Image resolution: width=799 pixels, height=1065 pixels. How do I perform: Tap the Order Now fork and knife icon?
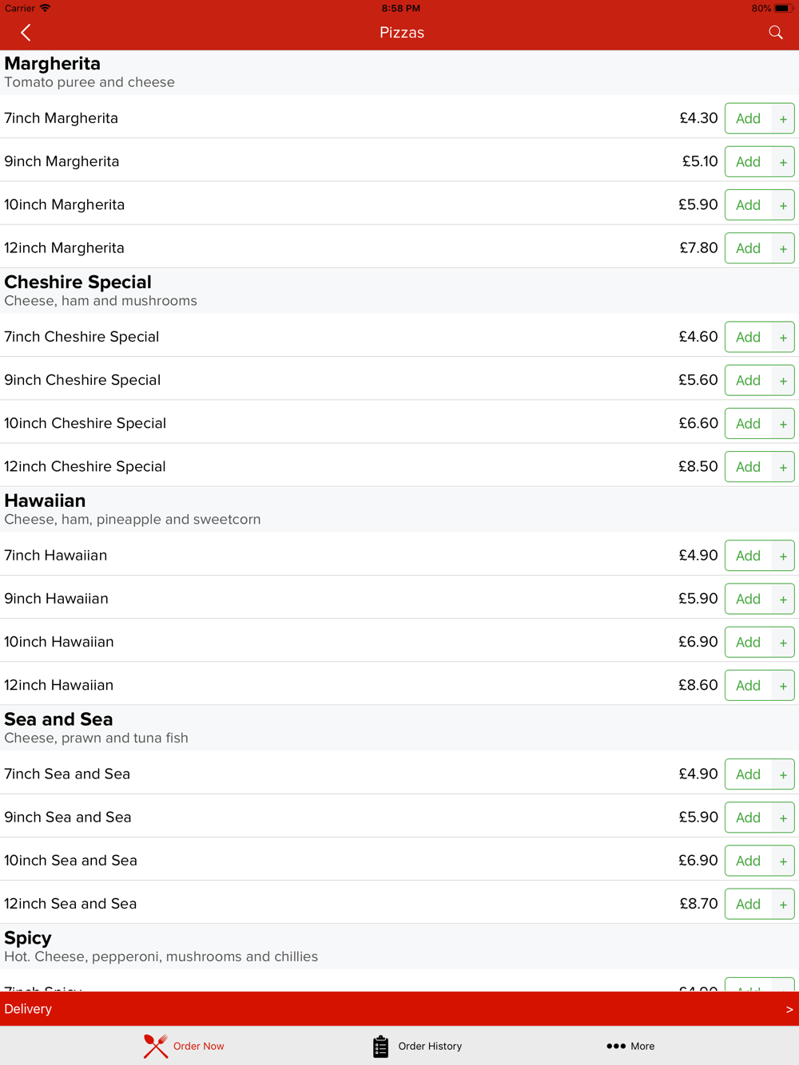tap(156, 1046)
